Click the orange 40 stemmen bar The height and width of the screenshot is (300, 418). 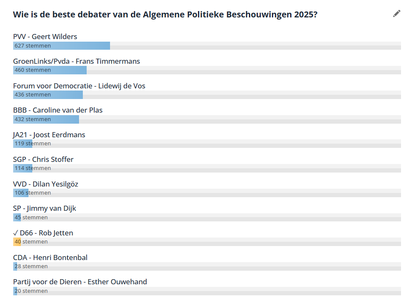coord(17,242)
